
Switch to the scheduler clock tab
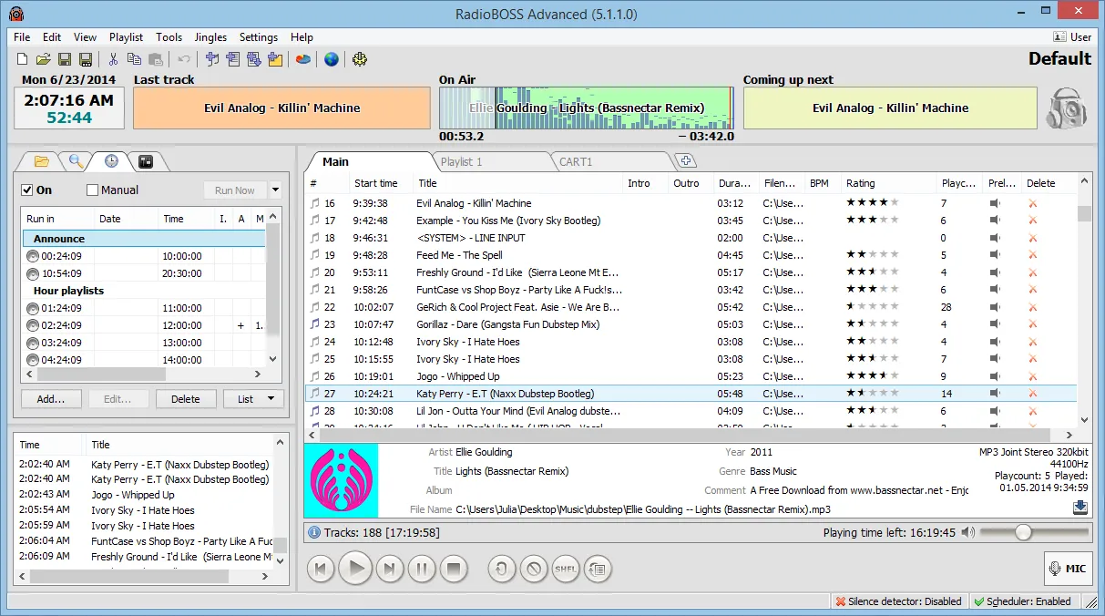pyautogui.click(x=111, y=161)
